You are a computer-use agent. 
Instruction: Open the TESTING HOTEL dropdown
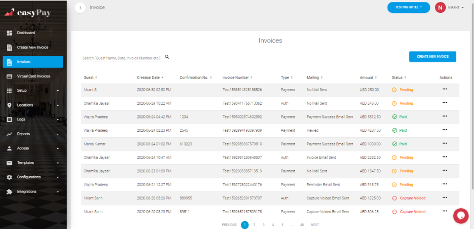tap(408, 7)
